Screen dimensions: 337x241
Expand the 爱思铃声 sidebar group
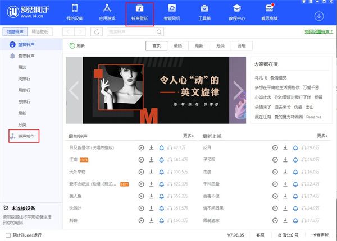[26, 55]
